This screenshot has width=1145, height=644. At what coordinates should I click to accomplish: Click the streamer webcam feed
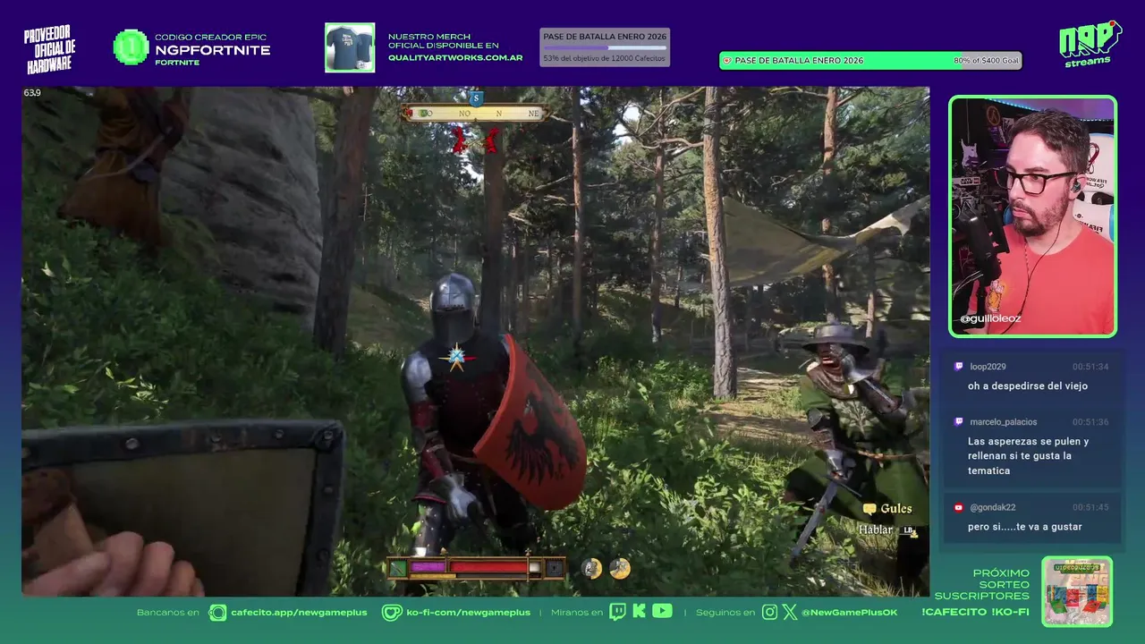tap(1032, 216)
